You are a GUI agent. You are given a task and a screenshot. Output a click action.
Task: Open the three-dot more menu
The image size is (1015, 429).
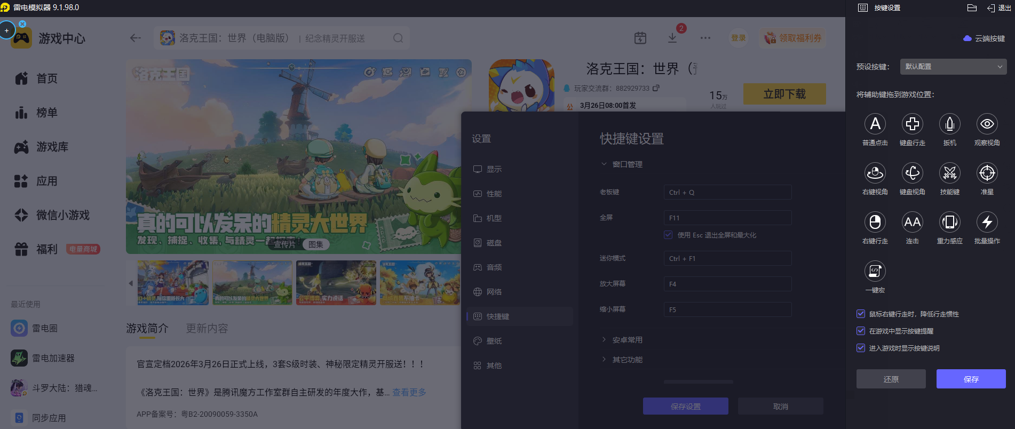click(x=705, y=38)
